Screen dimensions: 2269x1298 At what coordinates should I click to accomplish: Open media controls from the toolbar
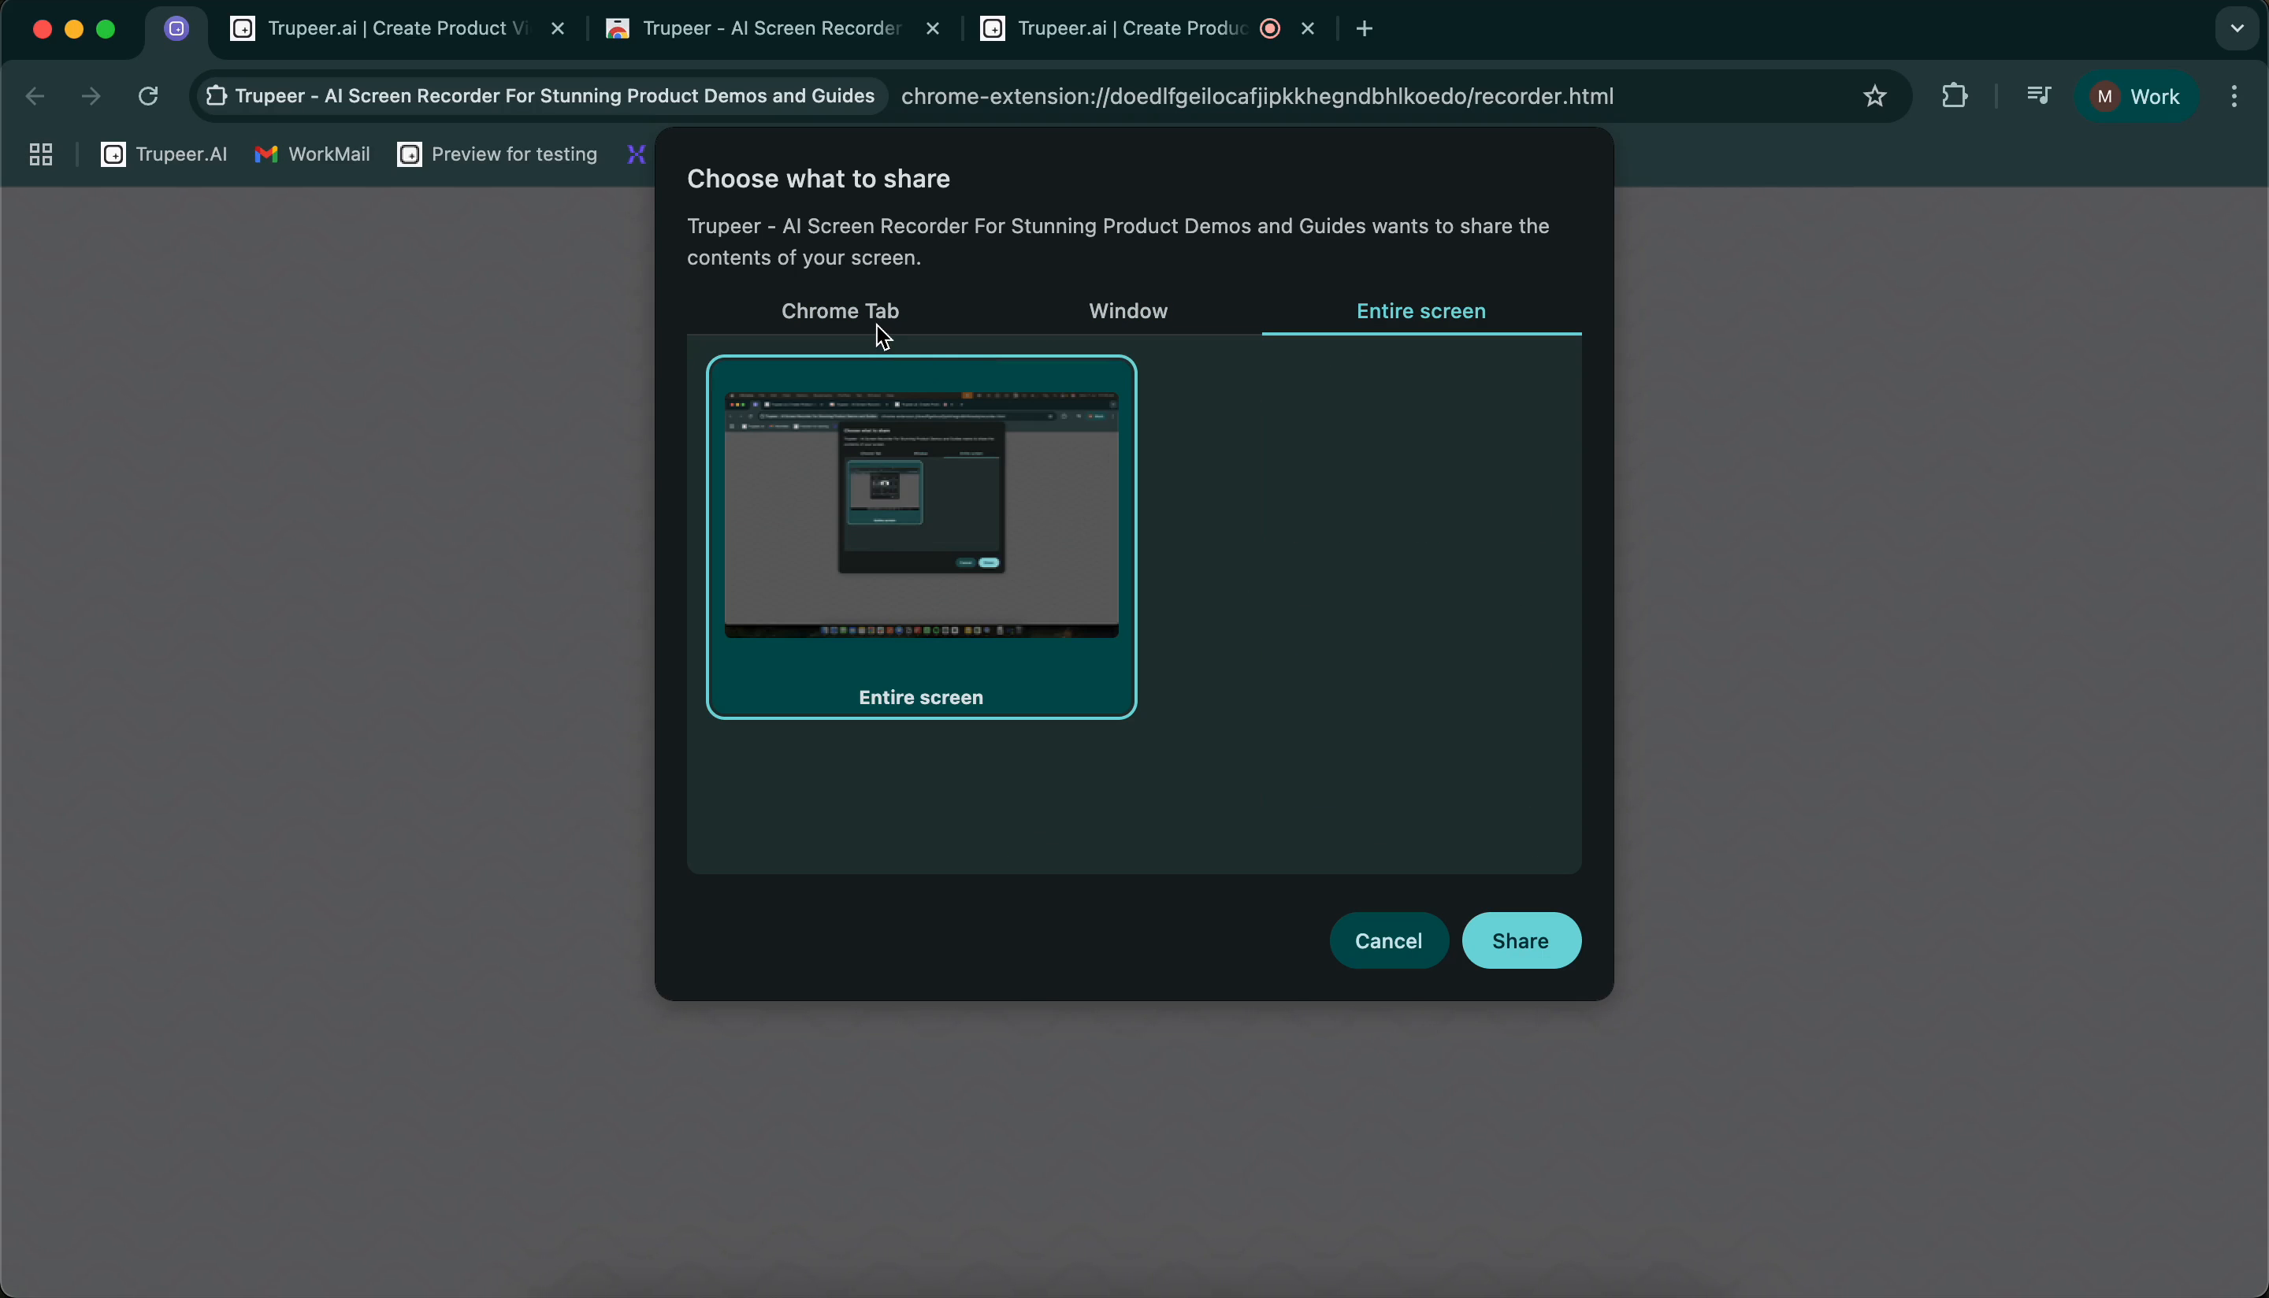(2039, 95)
